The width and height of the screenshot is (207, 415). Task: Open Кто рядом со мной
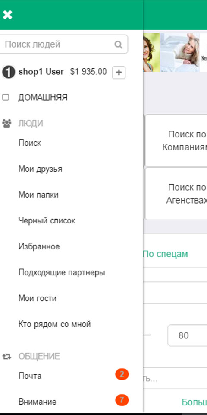pyautogui.click(x=55, y=324)
